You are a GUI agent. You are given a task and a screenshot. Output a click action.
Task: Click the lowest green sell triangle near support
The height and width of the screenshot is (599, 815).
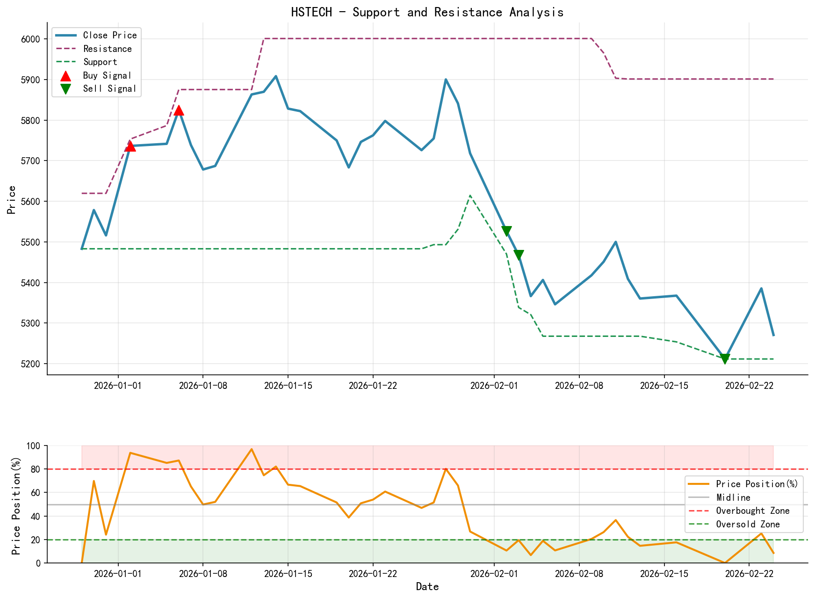click(725, 358)
